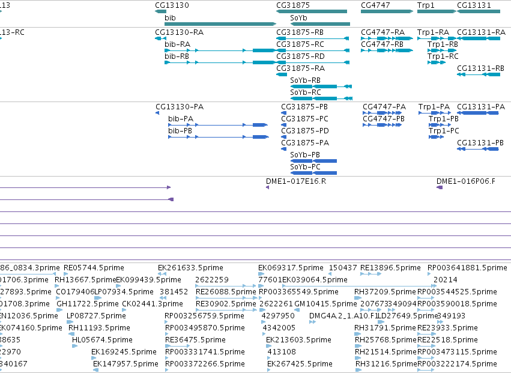
Task: Select EST RE36475.5prime
Action: pos(178,346)
